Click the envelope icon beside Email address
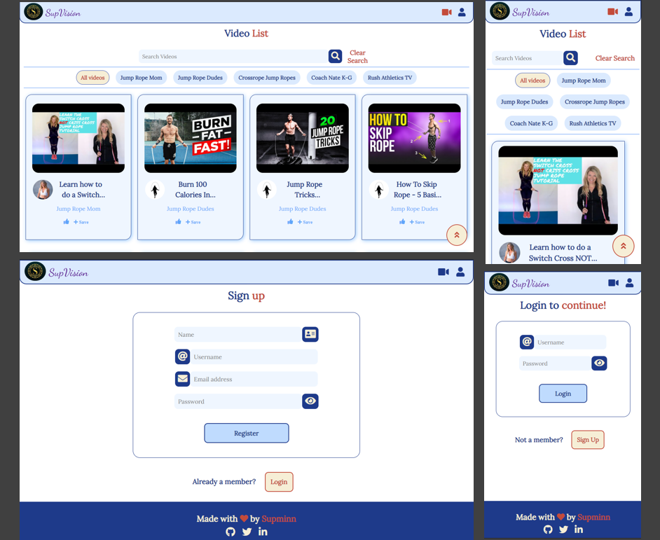Image resolution: width=660 pixels, height=540 pixels. [x=182, y=379]
